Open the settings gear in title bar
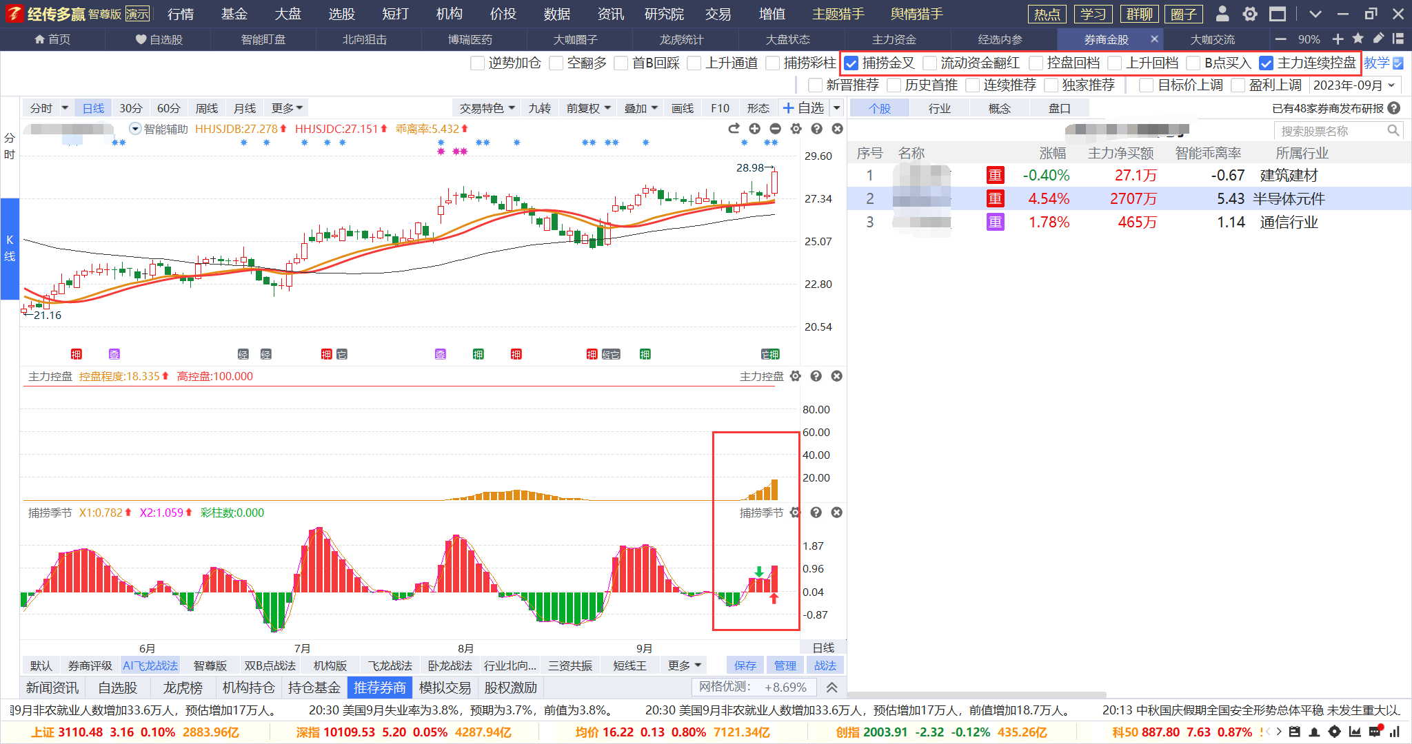This screenshot has width=1412, height=744. [x=1250, y=14]
